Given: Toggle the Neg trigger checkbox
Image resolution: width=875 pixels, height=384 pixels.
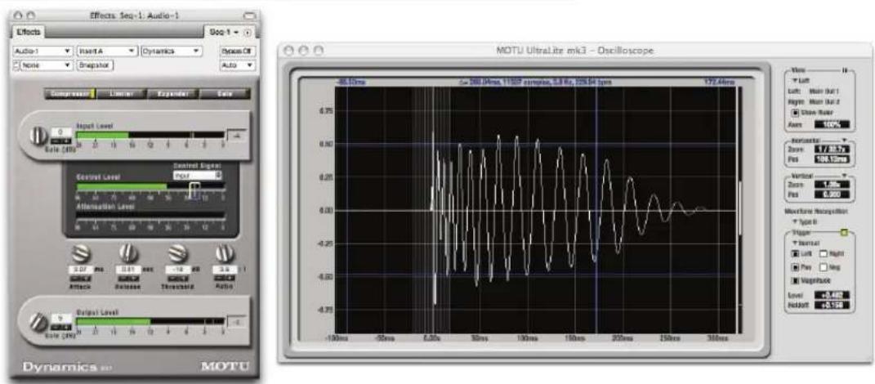Looking at the screenshot, I should click(x=821, y=267).
